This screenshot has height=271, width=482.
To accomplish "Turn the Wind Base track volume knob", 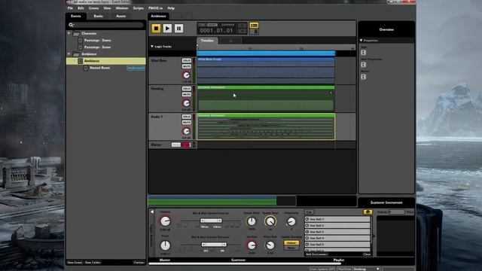I will (186, 75).
